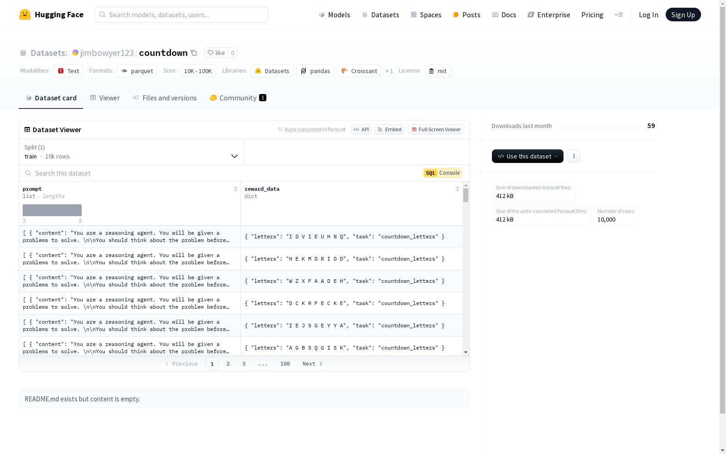Go to page 3 of results
Screen dimensions: 726x454
[x=244, y=364]
